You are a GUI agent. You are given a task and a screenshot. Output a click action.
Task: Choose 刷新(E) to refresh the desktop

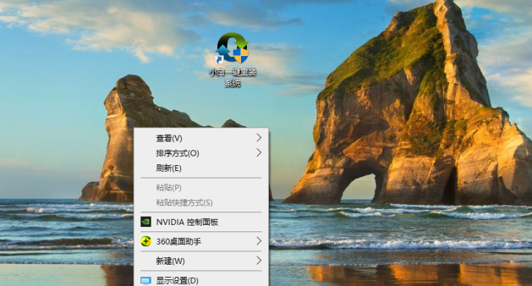tap(201, 168)
